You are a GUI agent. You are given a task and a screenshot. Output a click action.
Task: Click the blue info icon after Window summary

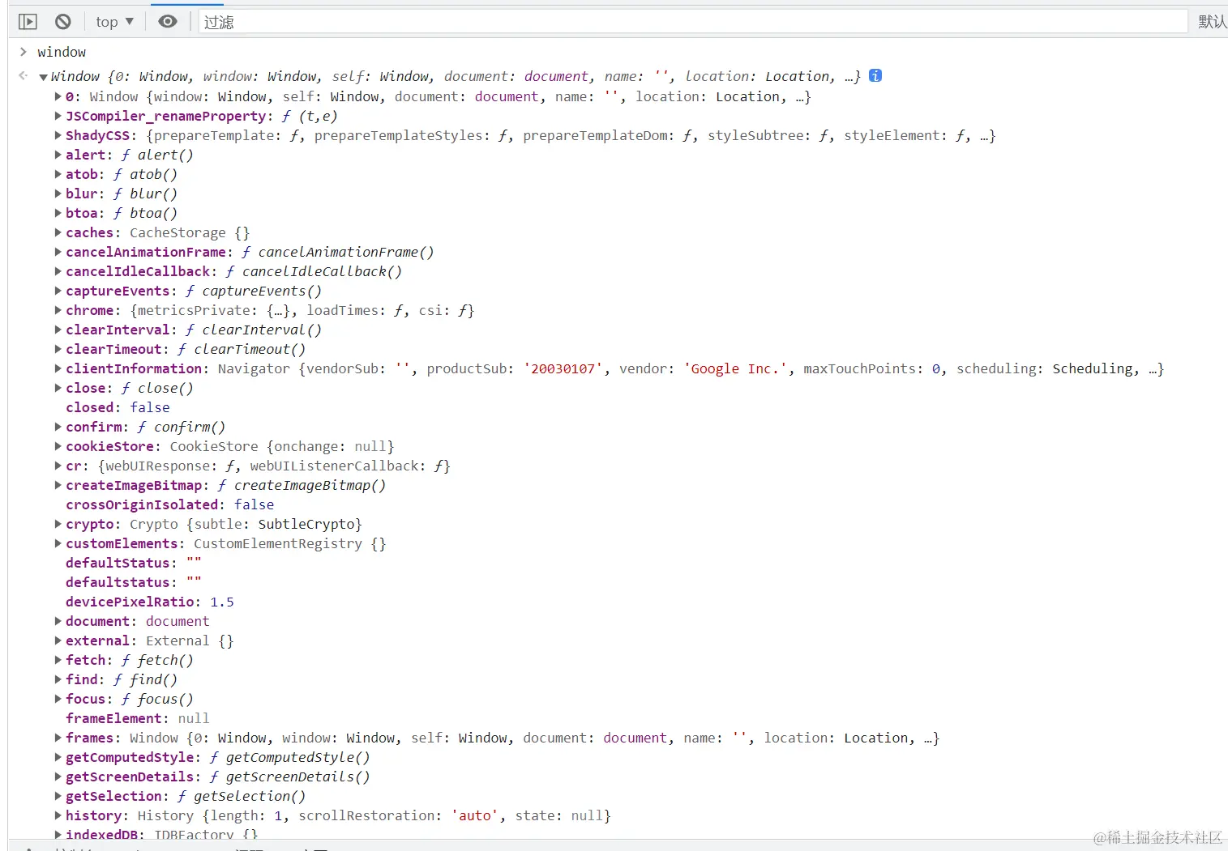pyautogui.click(x=875, y=75)
